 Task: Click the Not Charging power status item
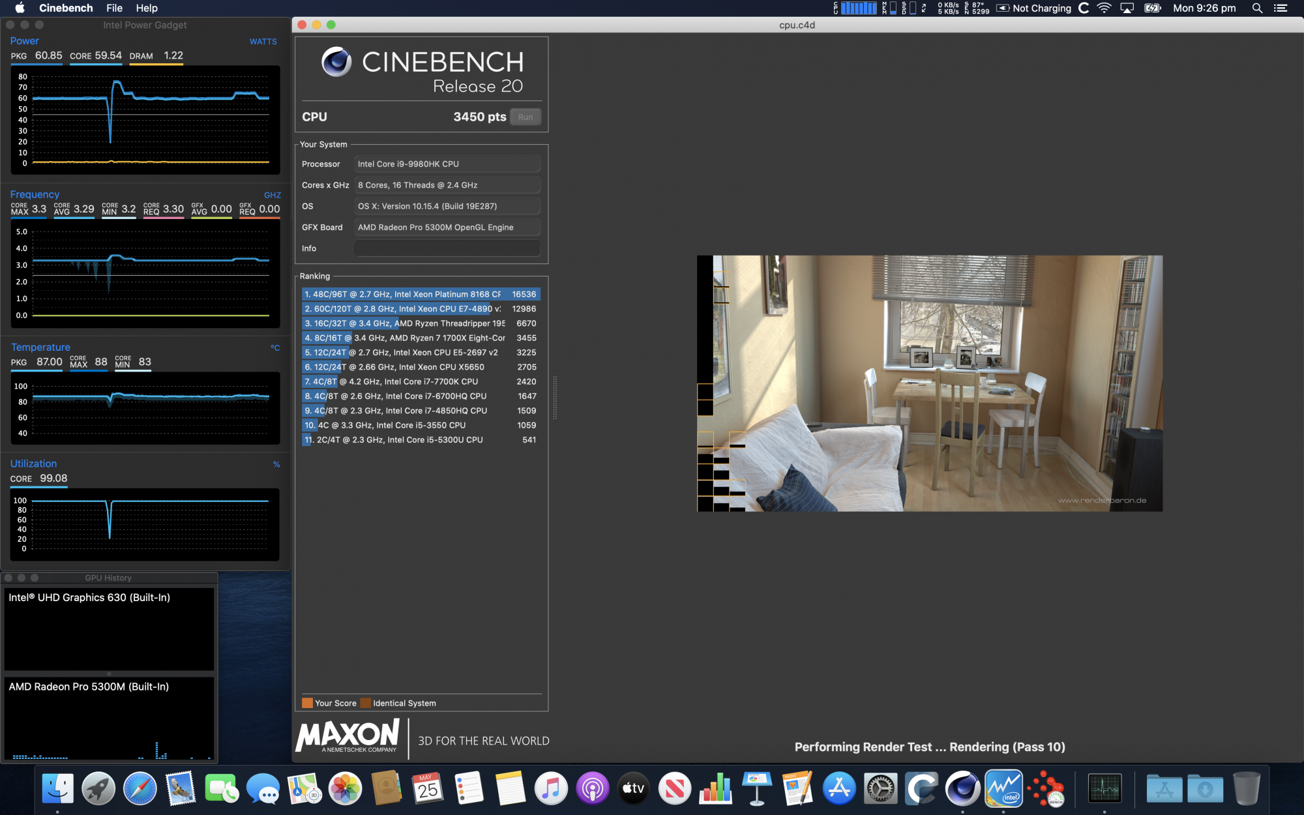coord(1034,8)
